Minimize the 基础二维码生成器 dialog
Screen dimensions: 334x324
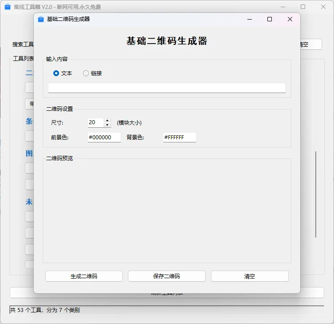pyautogui.click(x=250, y=19)
